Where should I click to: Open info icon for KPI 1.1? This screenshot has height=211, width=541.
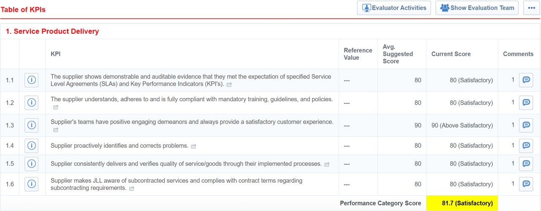pos(31,80)
